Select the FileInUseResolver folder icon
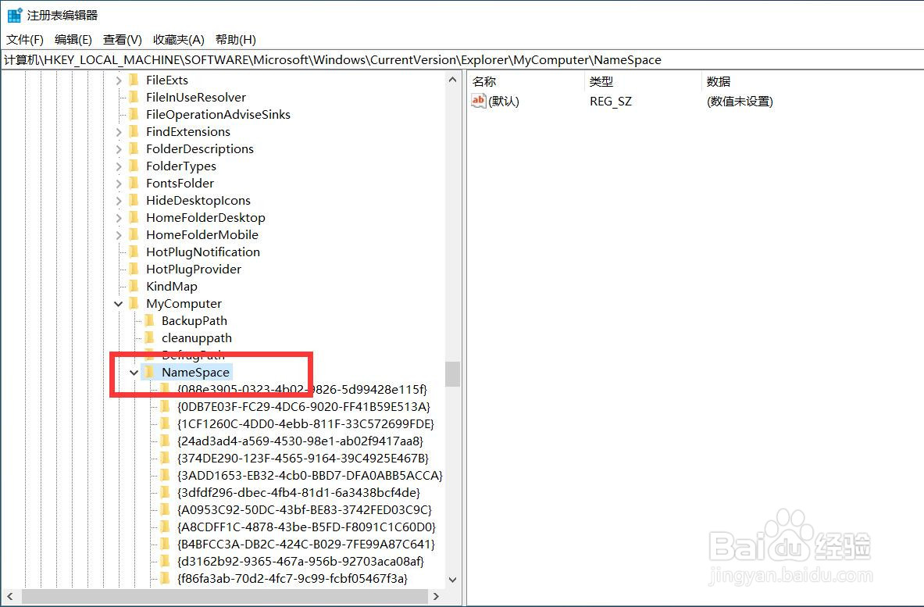The width and height of the screenshot is (924, 607). 134,97
